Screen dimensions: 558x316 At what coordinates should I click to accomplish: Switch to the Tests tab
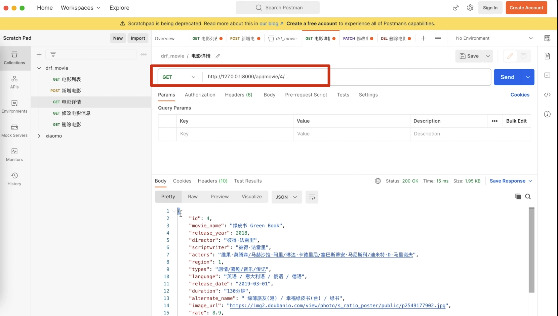(x=343, y=95)
